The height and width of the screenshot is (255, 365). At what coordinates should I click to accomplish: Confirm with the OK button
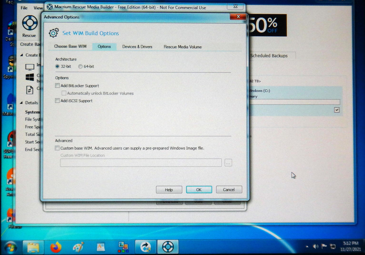(x=199, y=190)
